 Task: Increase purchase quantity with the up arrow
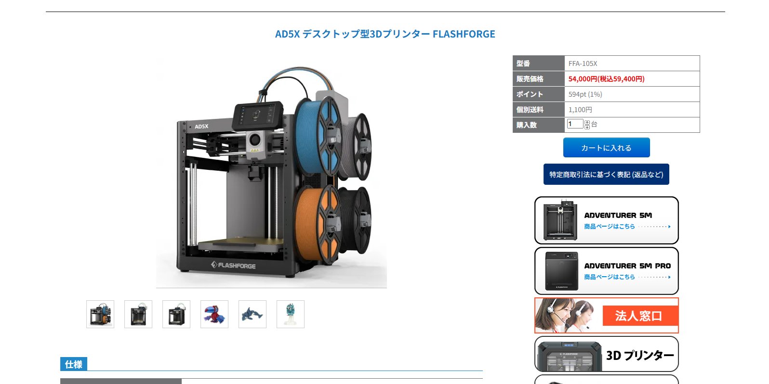coord(587,122)
